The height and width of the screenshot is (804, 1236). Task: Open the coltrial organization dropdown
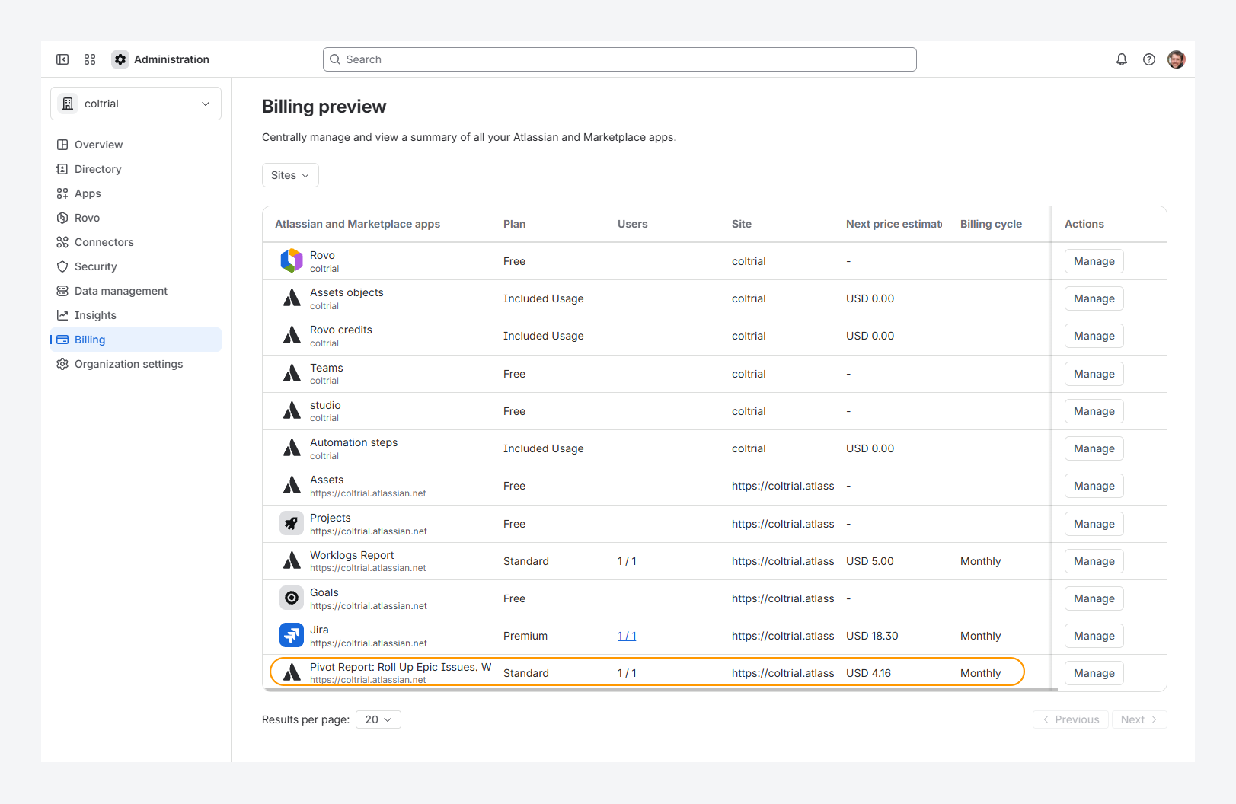[136, 104]
